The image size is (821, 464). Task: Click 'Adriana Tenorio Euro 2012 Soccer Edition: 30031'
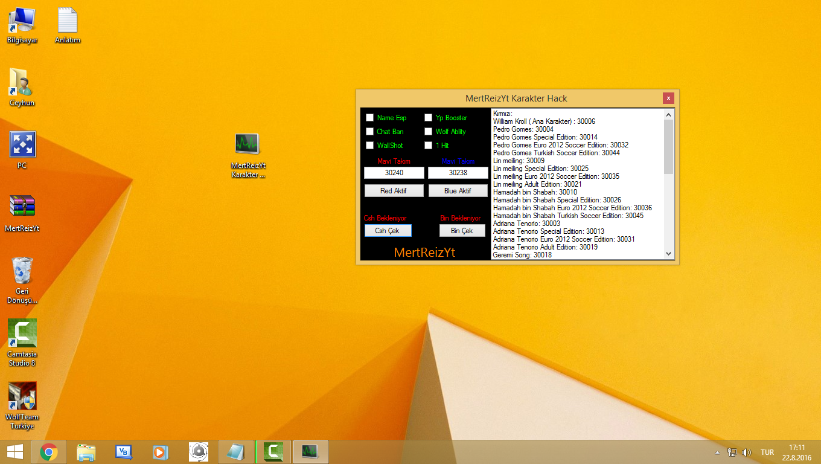point(564,239)
